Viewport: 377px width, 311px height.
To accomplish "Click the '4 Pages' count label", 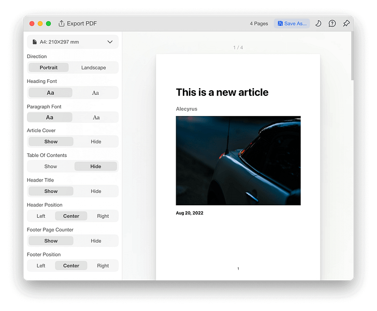I will 259,24.
